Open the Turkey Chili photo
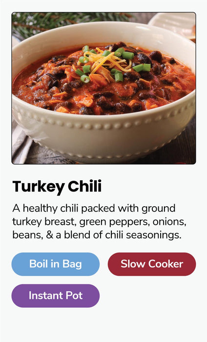This screenshot has width=207, height=342. (103, 88)
